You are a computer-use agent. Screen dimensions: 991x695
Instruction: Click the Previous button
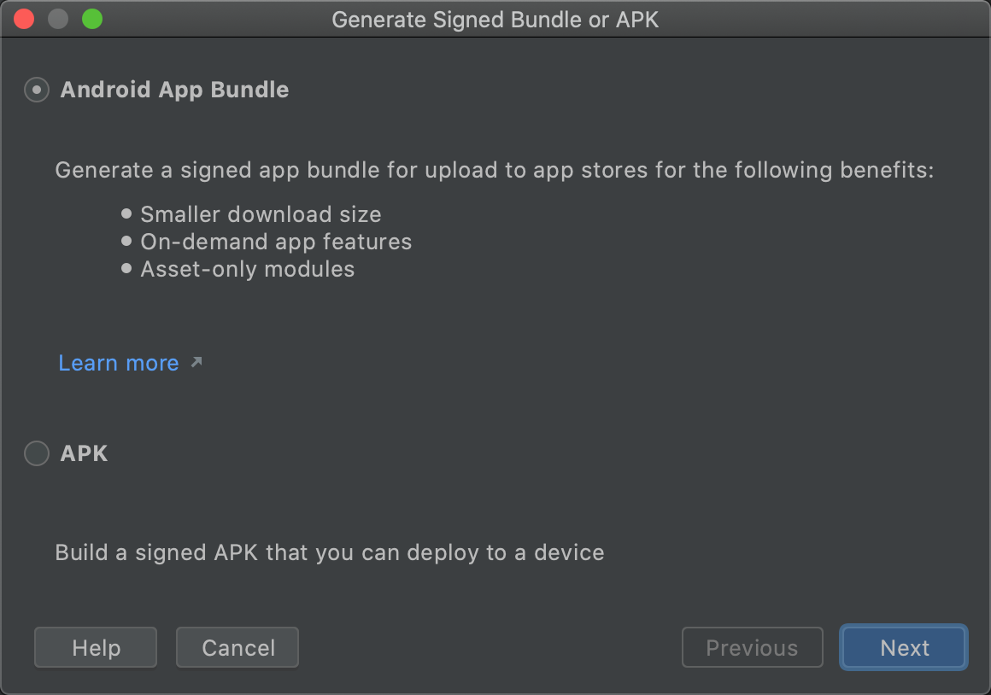752,647
